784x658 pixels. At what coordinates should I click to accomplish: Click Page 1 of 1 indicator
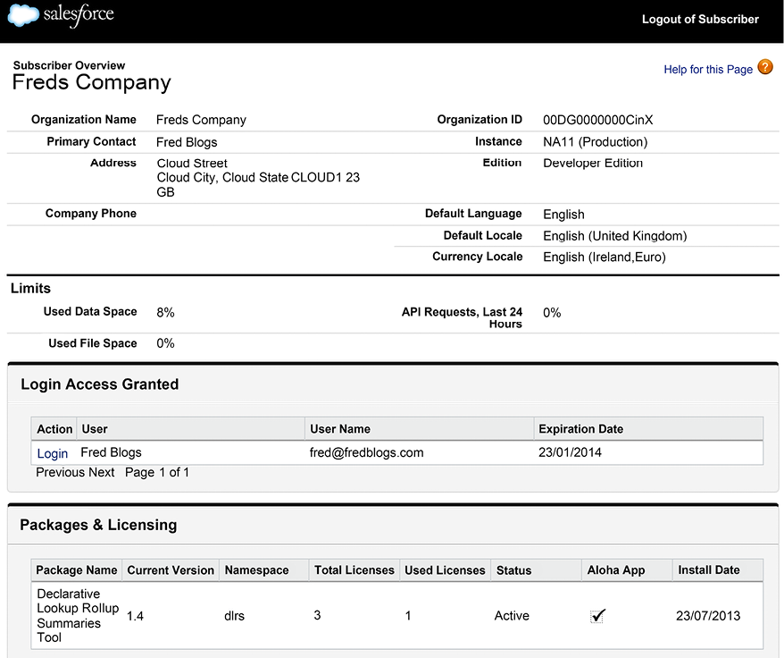tap(157, 472)
